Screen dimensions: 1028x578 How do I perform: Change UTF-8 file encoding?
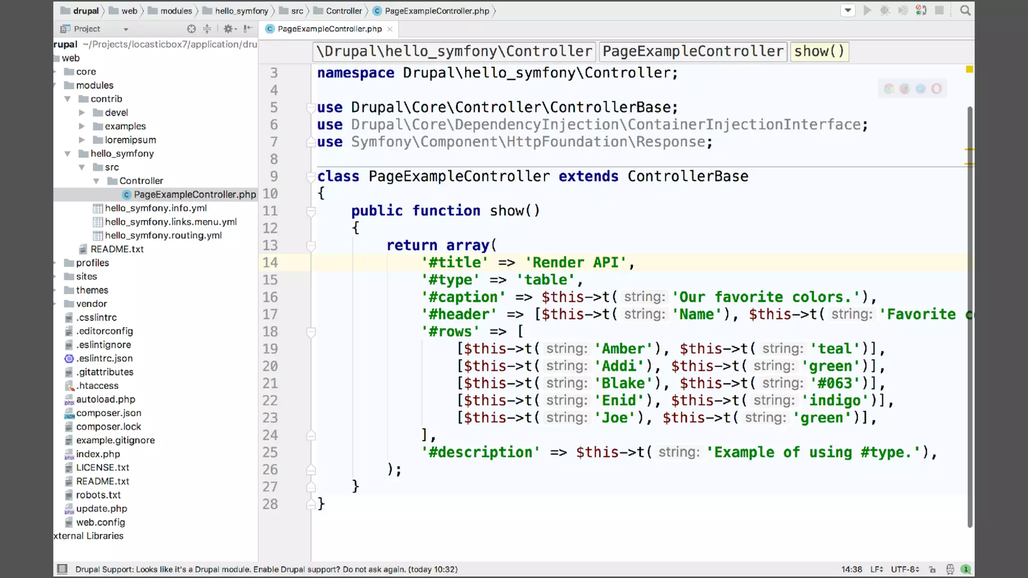point(905,569)
